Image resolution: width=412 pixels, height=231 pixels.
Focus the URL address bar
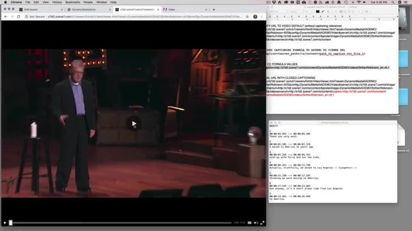(144, 16)
